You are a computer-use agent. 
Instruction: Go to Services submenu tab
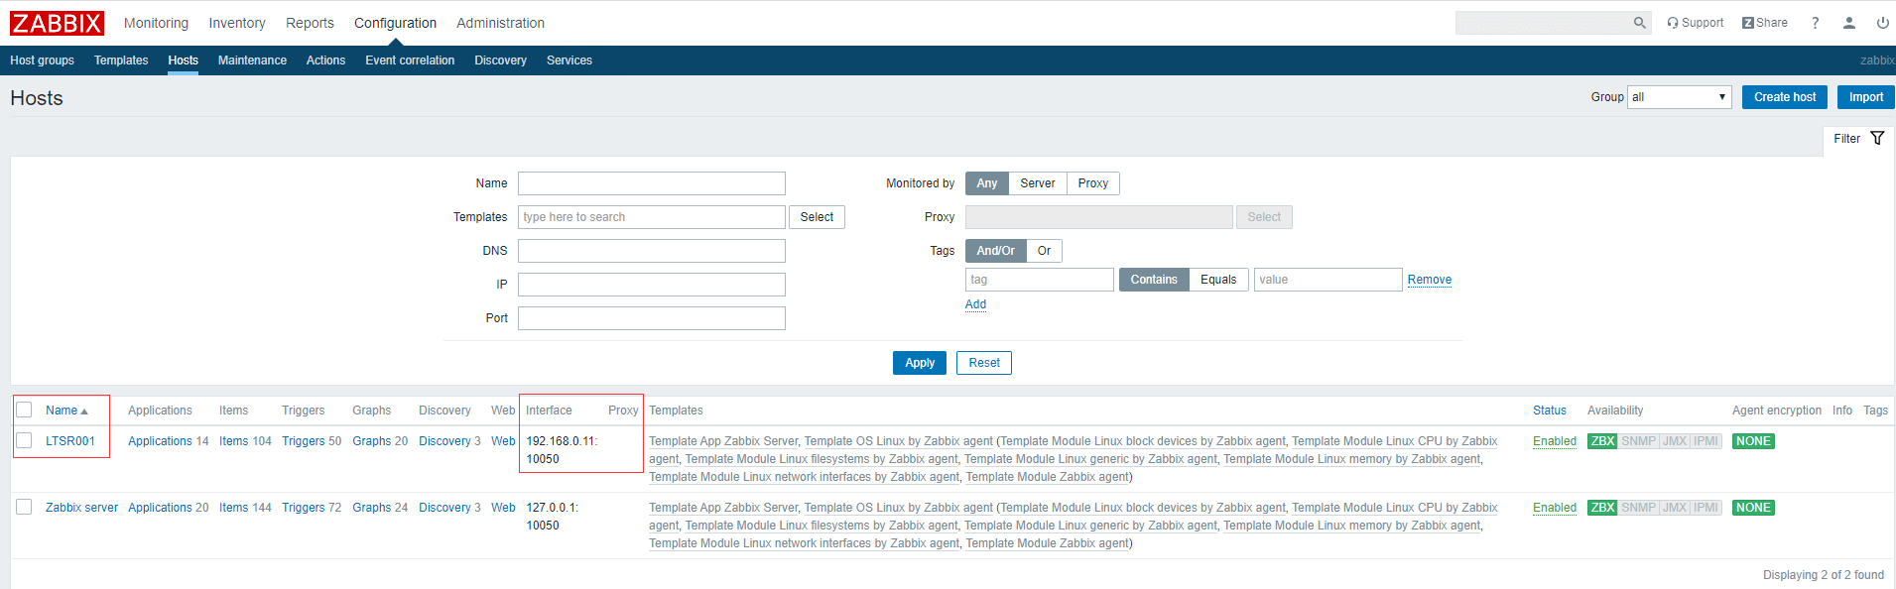pos(569,60)
